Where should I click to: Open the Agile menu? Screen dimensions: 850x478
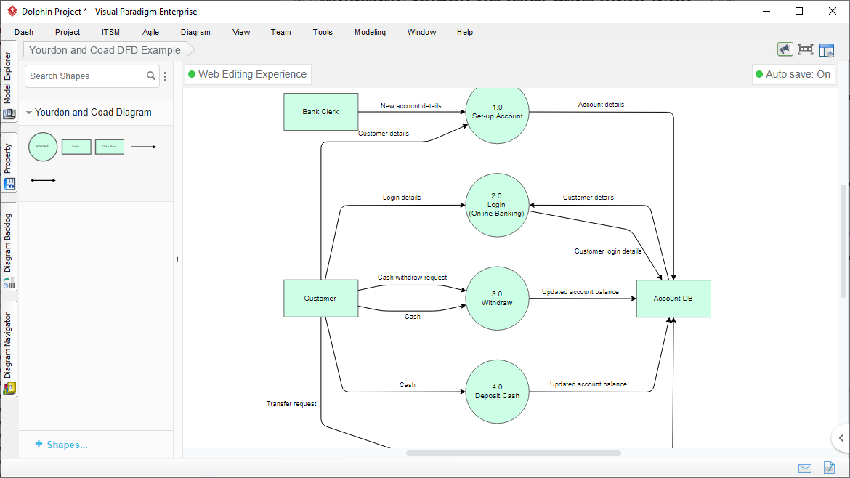pyautogui.click(x=150, y=32)
